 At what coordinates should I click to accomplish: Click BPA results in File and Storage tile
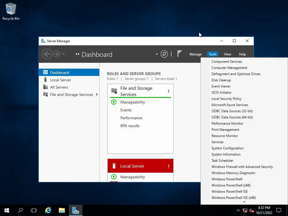(x=130, y=126)
